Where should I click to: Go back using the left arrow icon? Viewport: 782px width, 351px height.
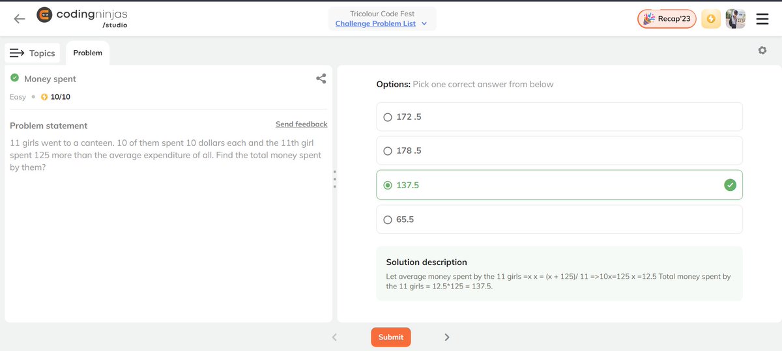click(20, 19)
